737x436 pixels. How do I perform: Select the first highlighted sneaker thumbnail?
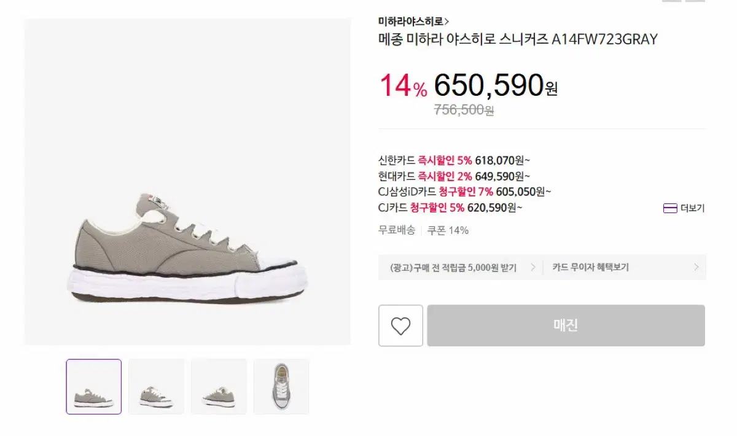tap(93, 387)
